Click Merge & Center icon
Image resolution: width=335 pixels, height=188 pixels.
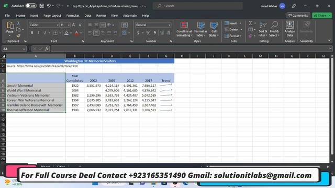[125, 33]
